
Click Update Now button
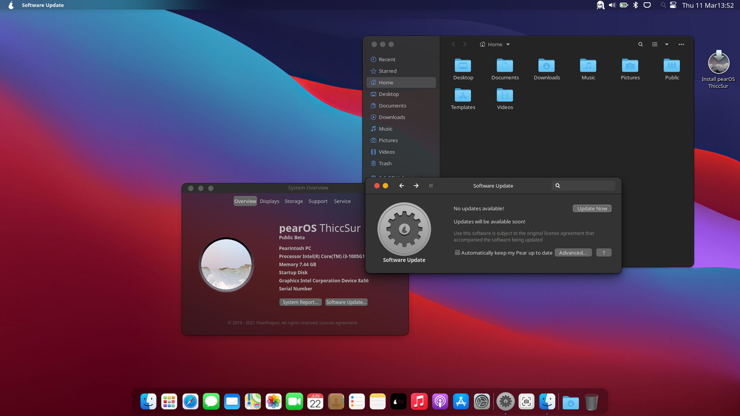pyautogui.click(x=592, y=208)
